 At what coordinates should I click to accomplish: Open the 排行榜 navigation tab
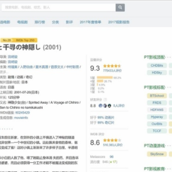click(40, 22)
